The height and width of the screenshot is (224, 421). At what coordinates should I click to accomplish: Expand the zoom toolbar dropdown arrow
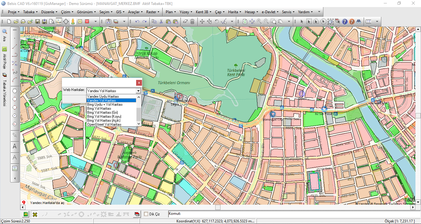pyautogui.click(x=289, y=22)
